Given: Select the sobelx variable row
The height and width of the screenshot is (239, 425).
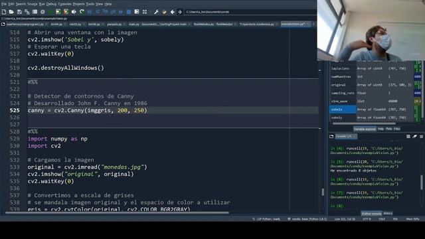Looking at the screenshot, I should (x=372, y=110).
